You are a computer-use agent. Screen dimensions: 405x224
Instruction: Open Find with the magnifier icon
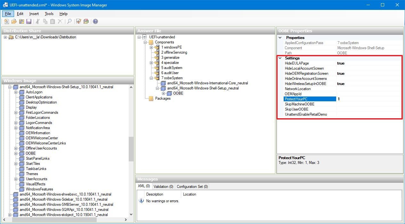pos(69,21)
